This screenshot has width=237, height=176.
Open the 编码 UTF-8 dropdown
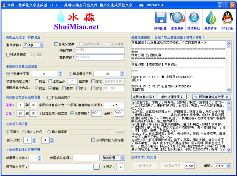coord(228,166)
